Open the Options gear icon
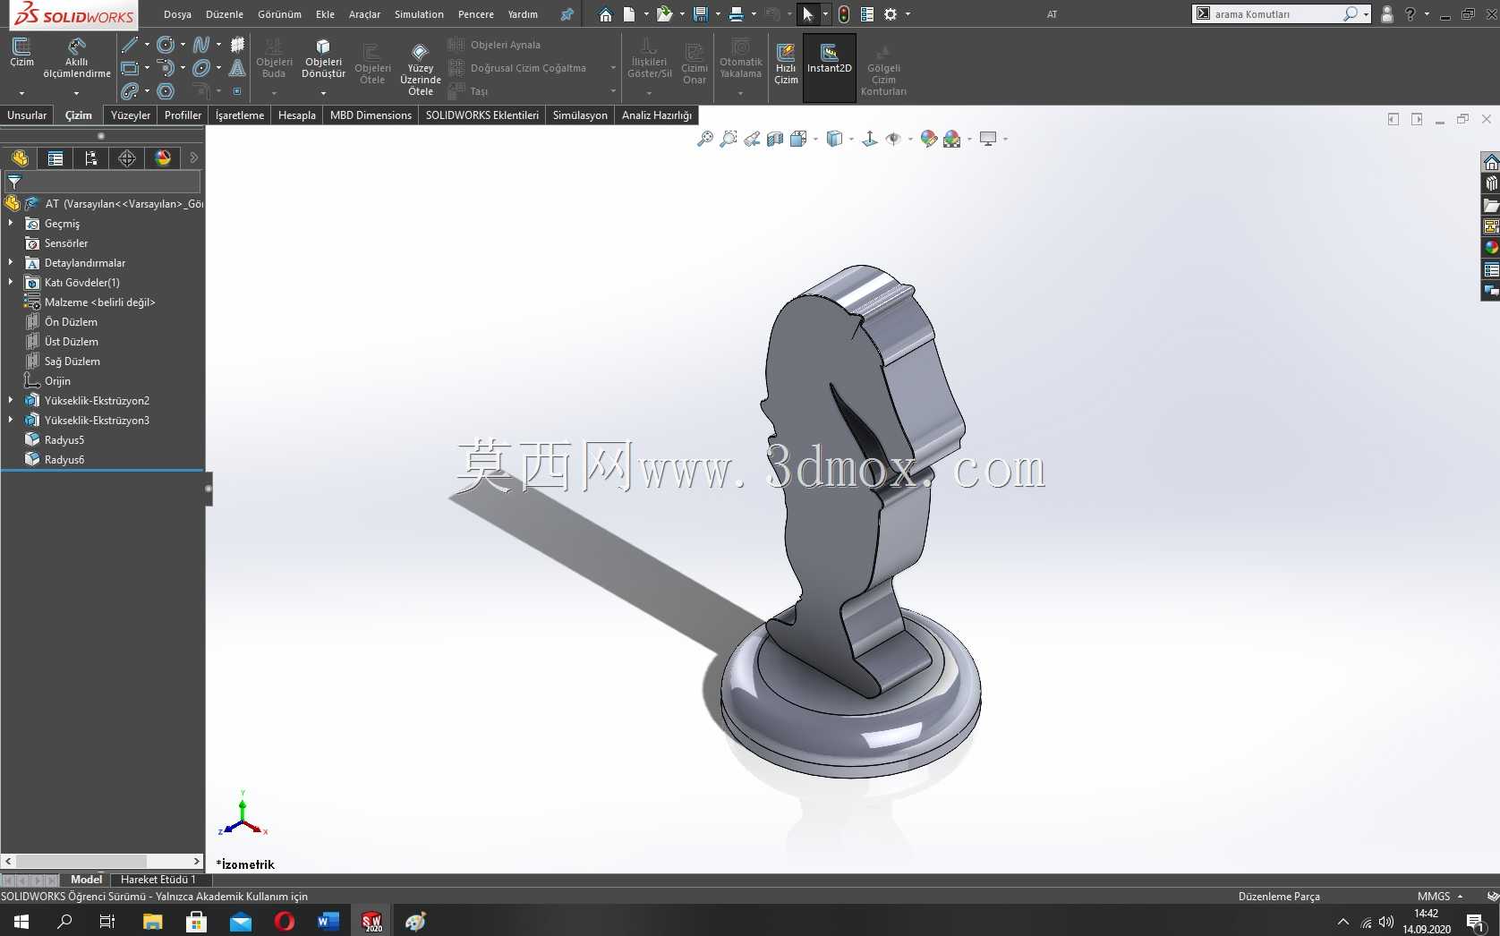 [891, 14]
